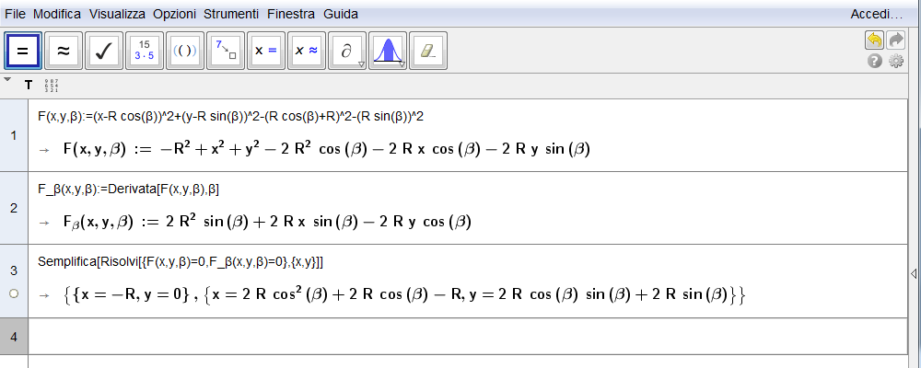Select the Factor 15 = 3·5 tool

(x=145, y=52)
